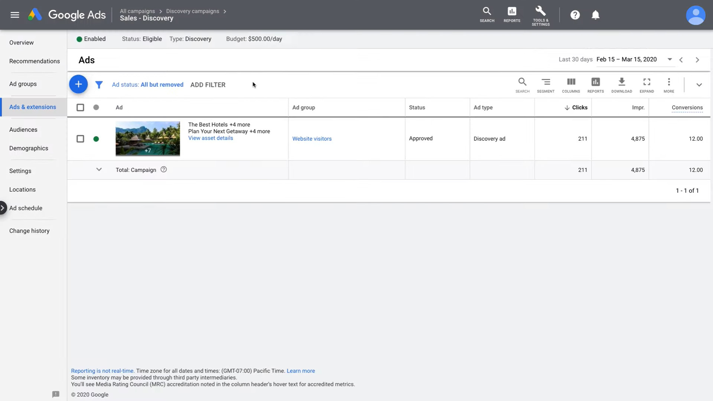Click the ad thumbnail image to preview
Screen dimensions: 713x401
147,138
